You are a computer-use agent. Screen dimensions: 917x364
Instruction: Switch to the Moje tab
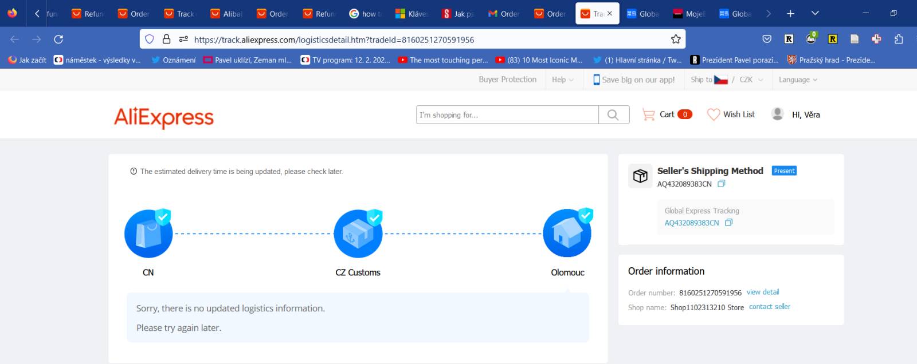[689, 13]
